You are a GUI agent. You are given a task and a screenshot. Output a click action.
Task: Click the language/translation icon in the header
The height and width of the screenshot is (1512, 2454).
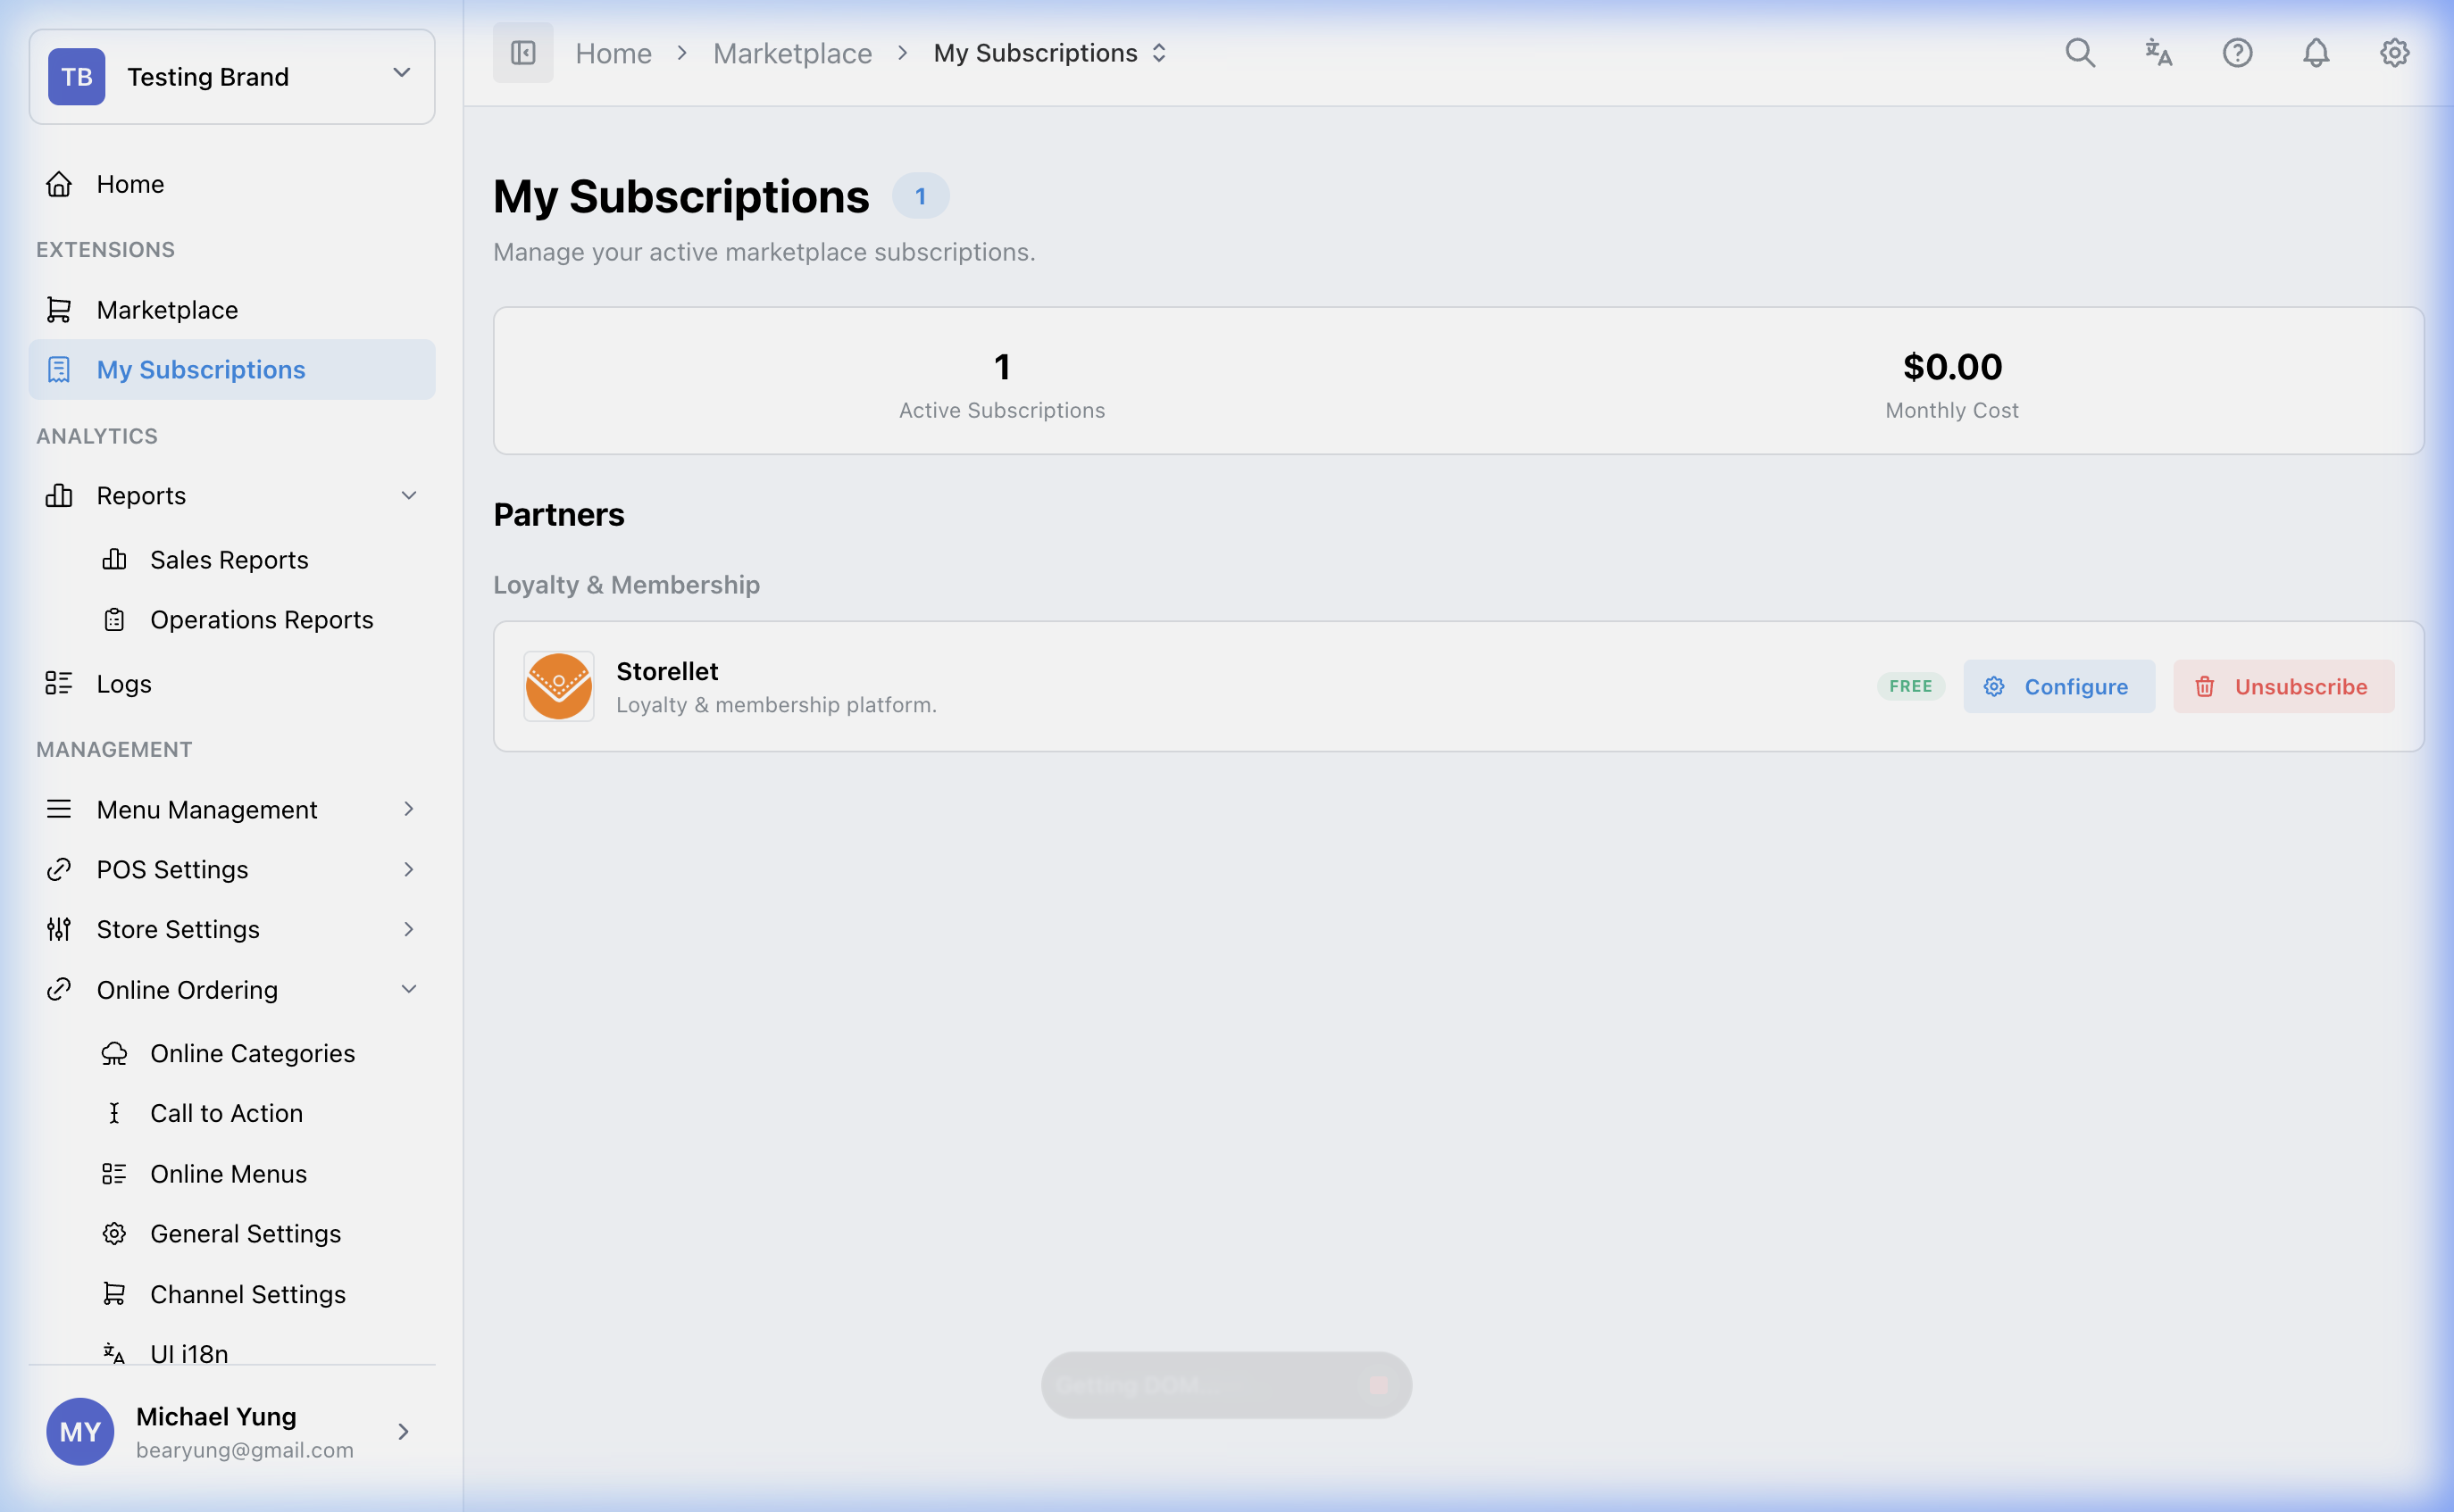2158,52
